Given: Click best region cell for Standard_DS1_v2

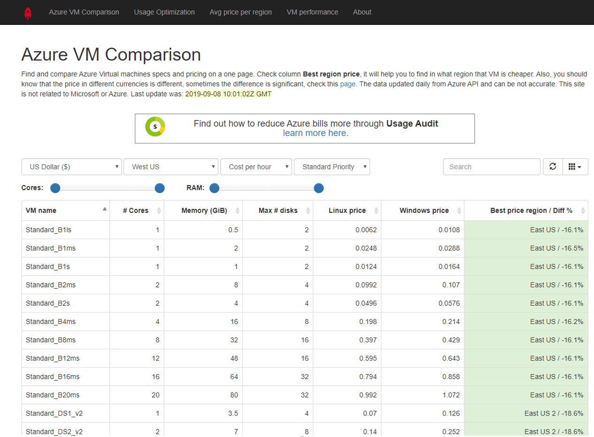Looking at the screenshot, I should click(x=526, y=413).
